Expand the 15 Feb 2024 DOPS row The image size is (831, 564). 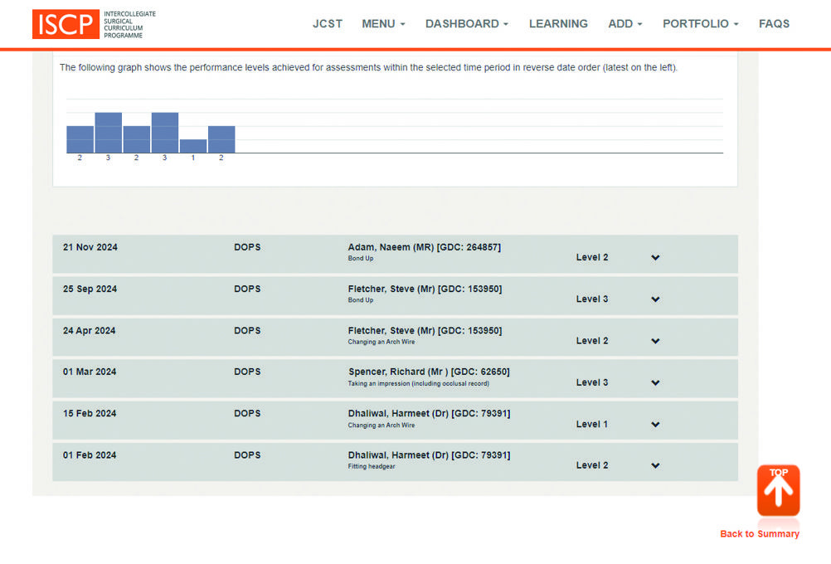tap(655, 425)
